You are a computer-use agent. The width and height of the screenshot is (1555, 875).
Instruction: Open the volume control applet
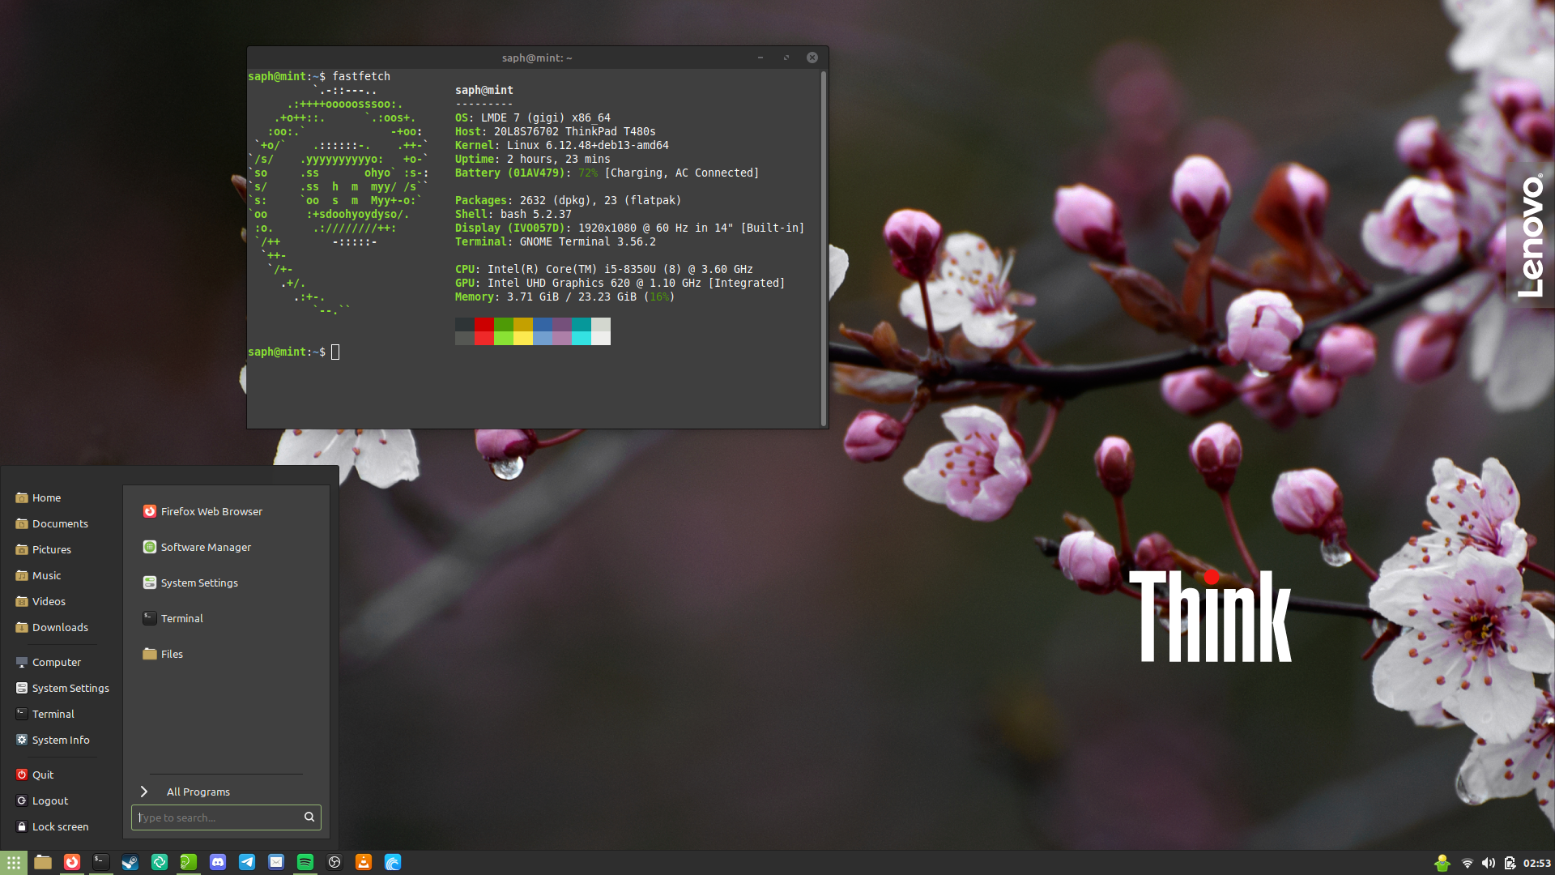[1488, 864]
